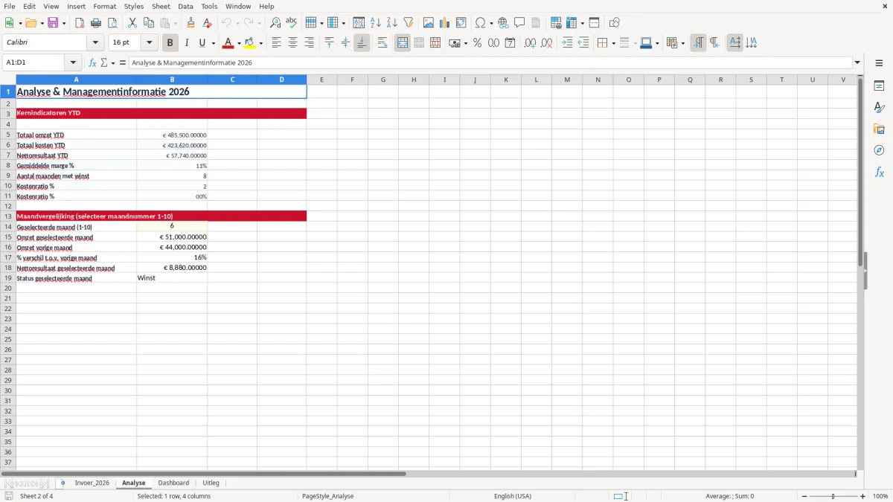Open background color dropdown arrow
Viewport: 893px width, 502px height.
[260, 43]
